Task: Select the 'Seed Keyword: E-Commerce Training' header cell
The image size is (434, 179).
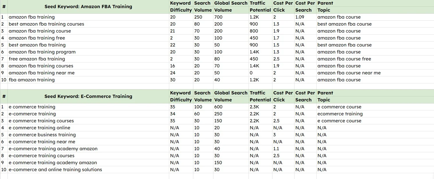Action: click(88, 96)
